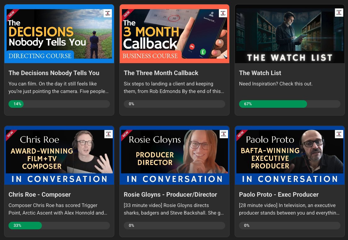348x240 pixels.
Task: Click the BUSINESS COURSE label
Action: tap(150, 56)
